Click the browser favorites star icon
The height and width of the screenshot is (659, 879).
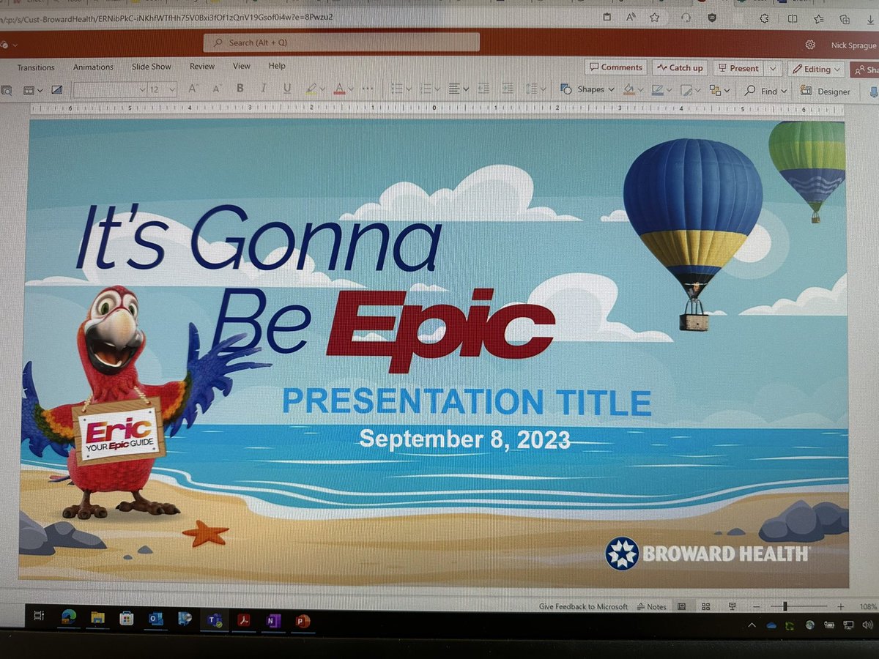point(654,17)
